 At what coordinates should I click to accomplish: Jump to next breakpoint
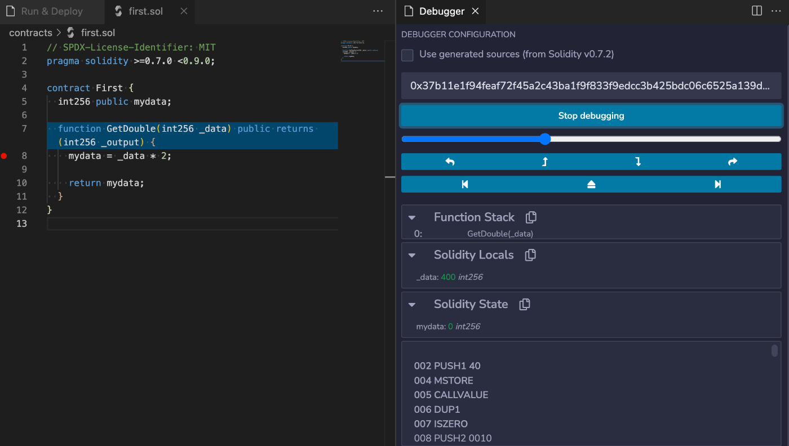point(717,184)
